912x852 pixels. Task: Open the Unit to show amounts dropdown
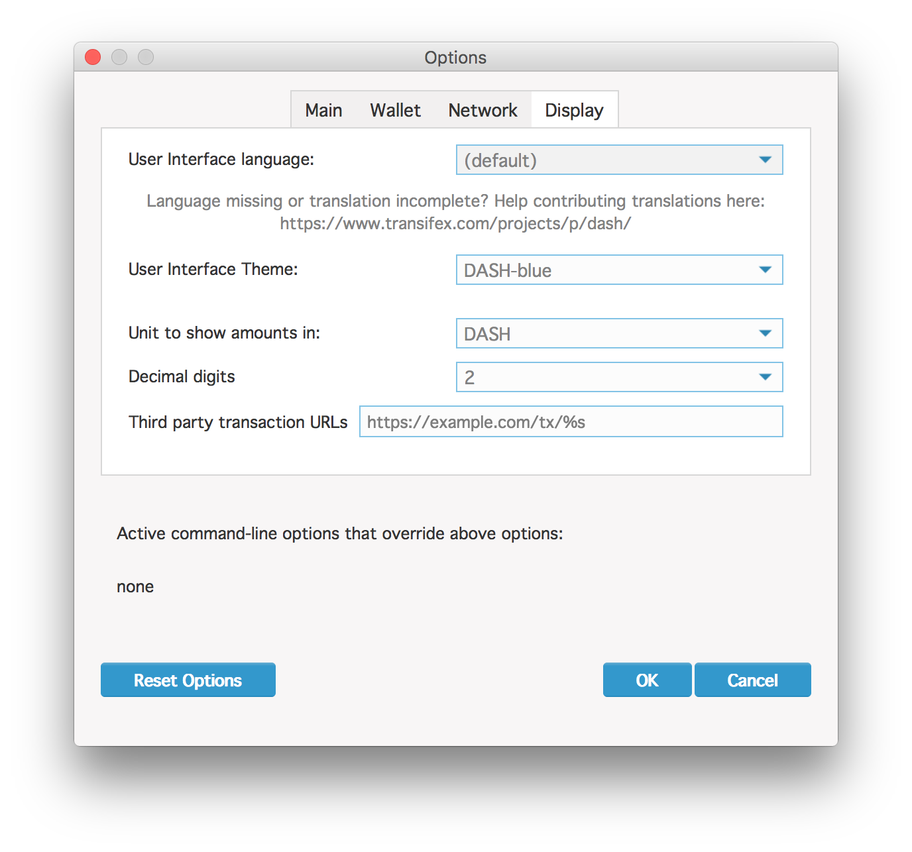point(619,333)
